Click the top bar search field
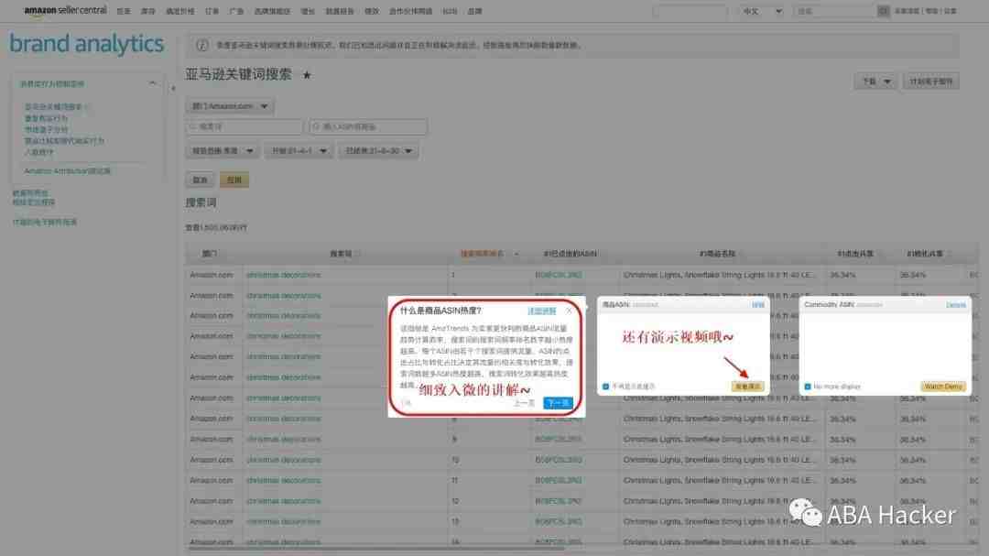The width and height of the screenshot is (989, 556). 835,11
